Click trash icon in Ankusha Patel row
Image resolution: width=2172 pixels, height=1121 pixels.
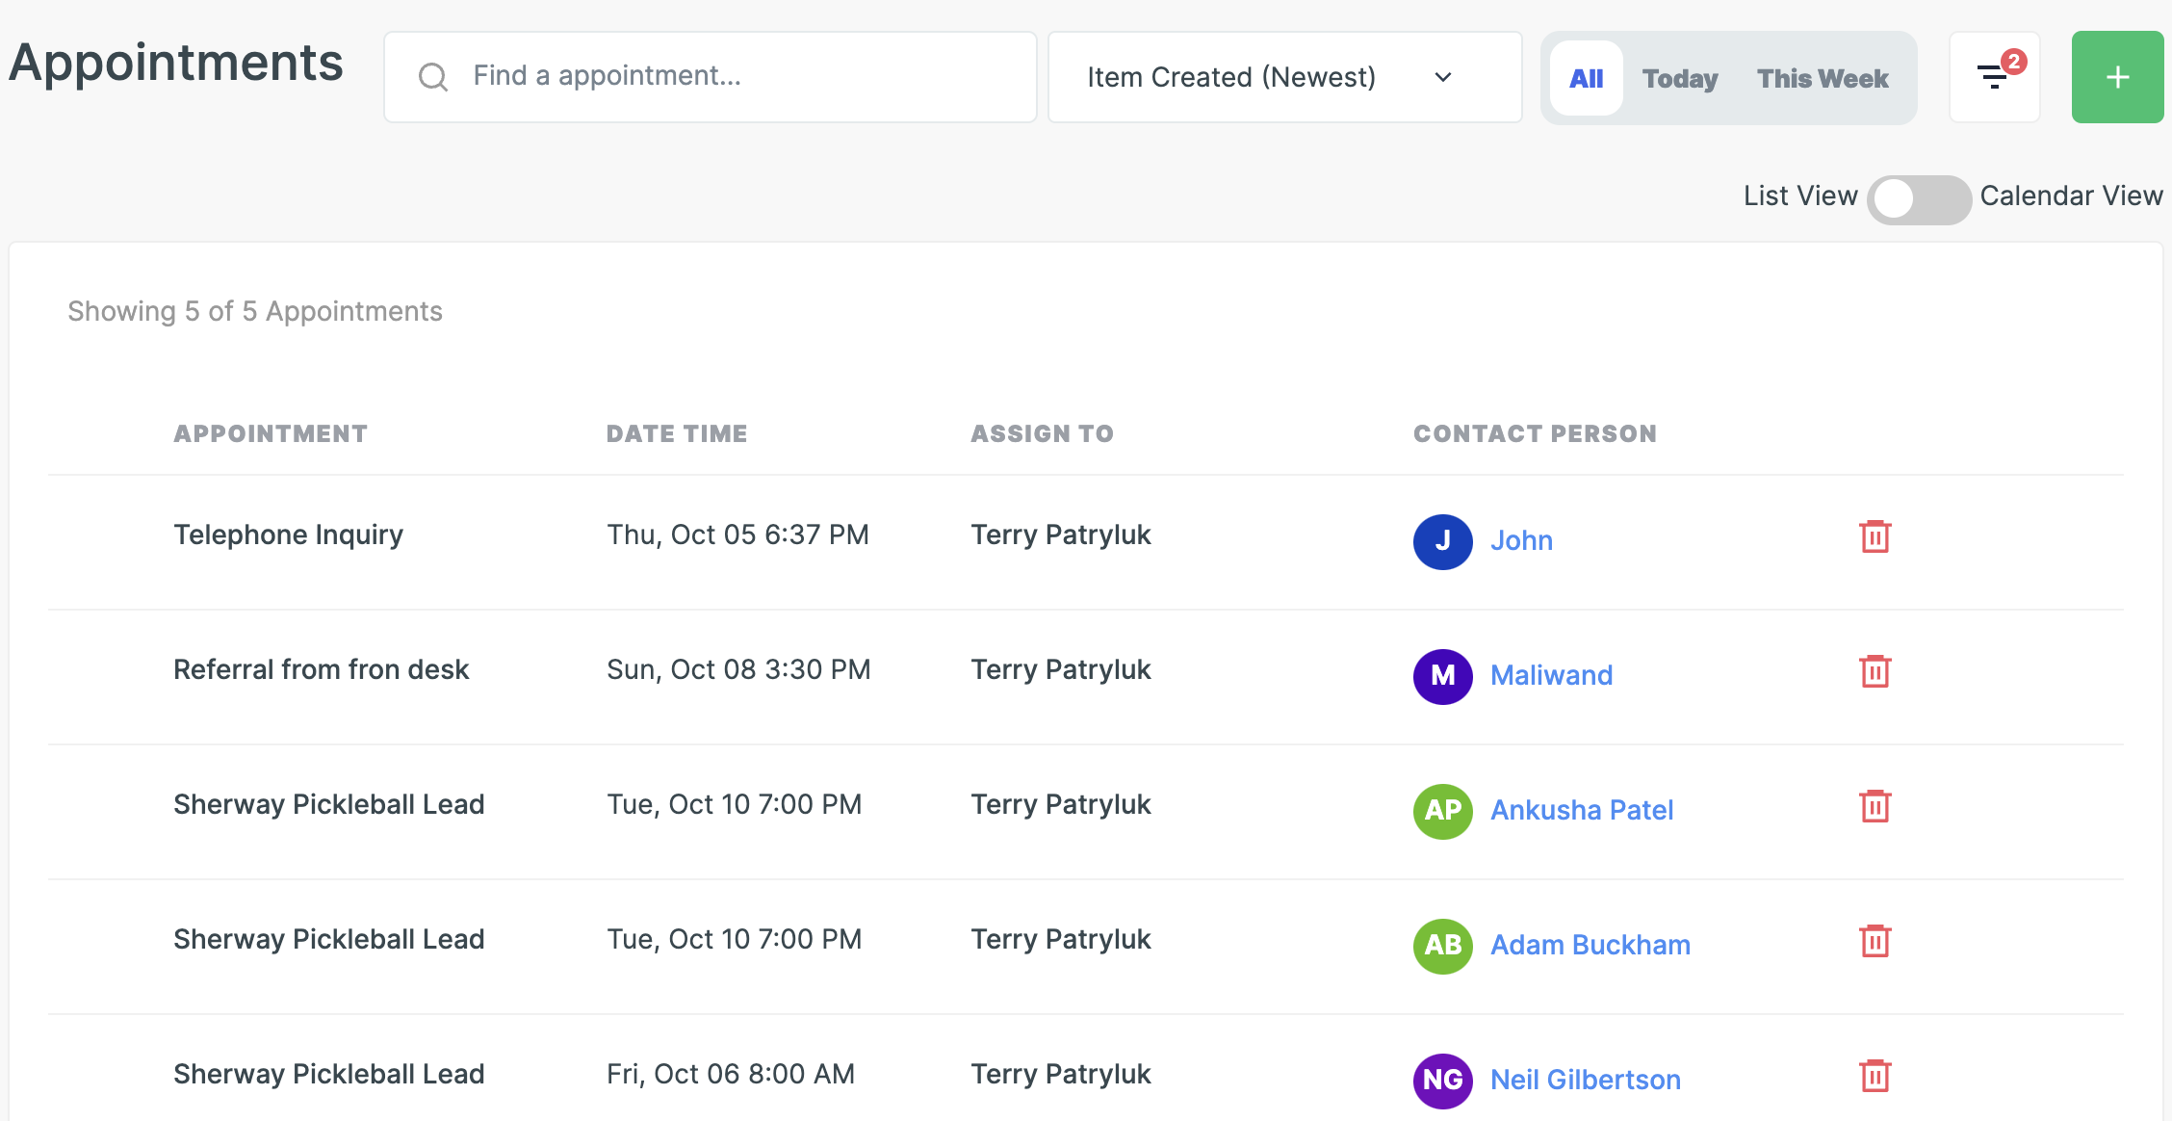coord(1875,806)
